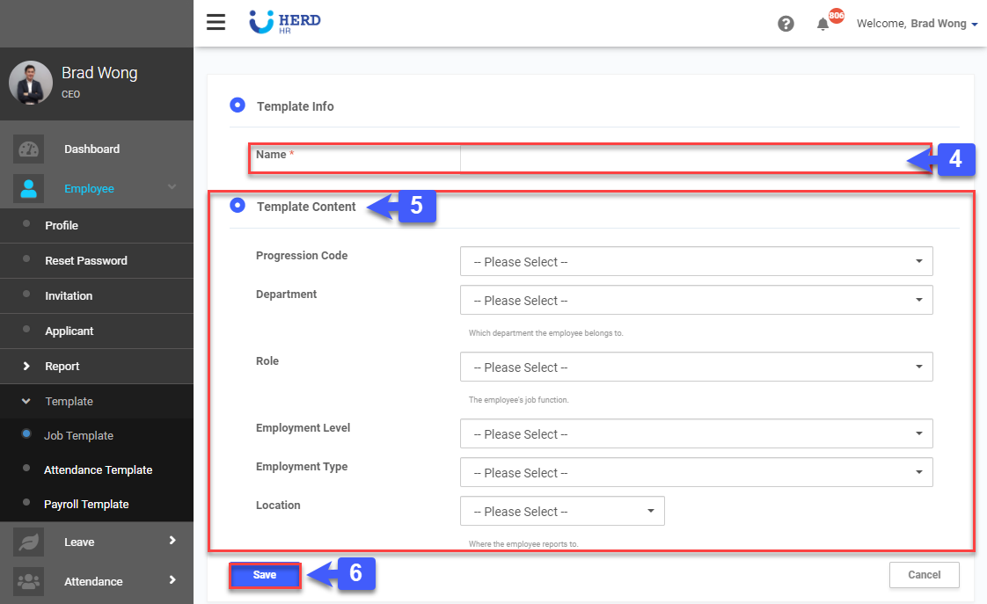Open the notifications bell icon
Screen dimensions: 987x604
823,24
